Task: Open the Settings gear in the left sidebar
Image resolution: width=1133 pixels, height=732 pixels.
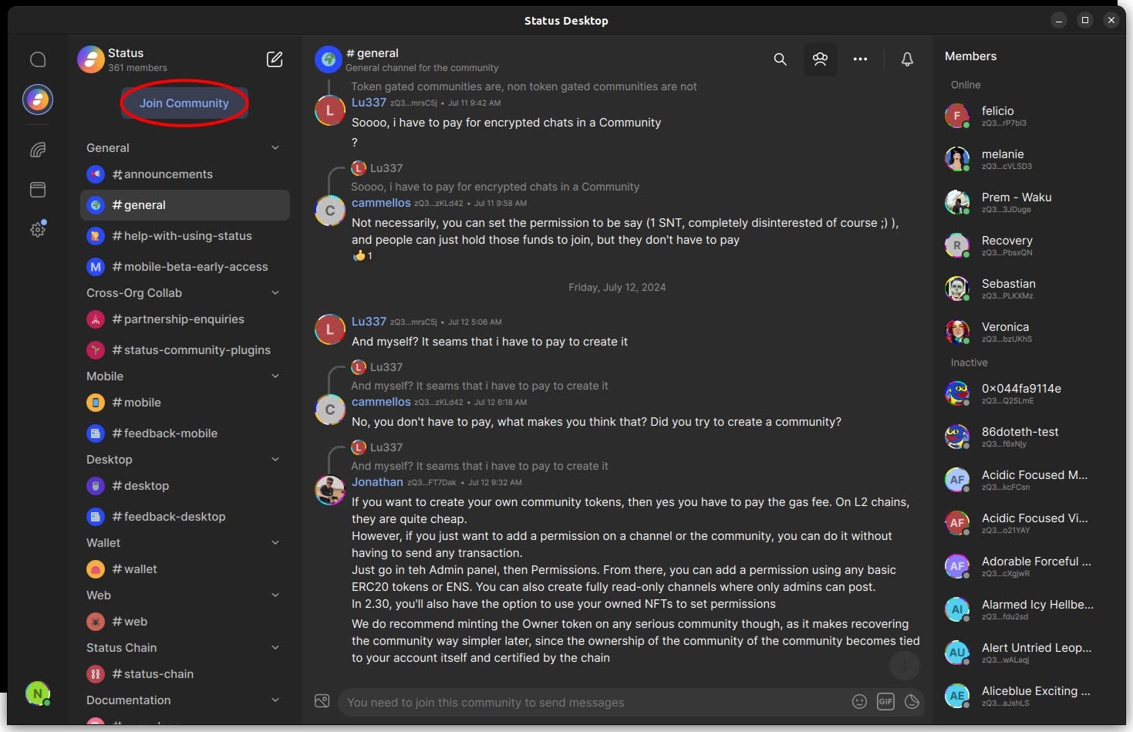Action: point(38,229)
